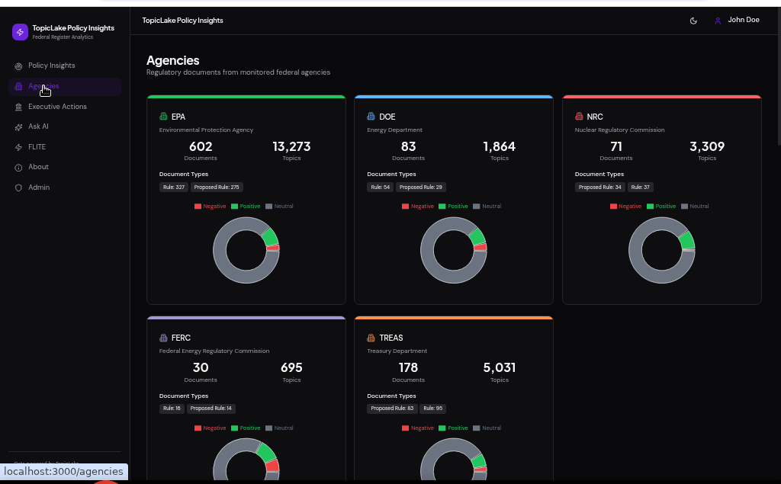This screenshot has height=484, width=781.
Task: Click the TopicLake Policy Insights header title
Action: pyautogui.click(x=183, y=21)
